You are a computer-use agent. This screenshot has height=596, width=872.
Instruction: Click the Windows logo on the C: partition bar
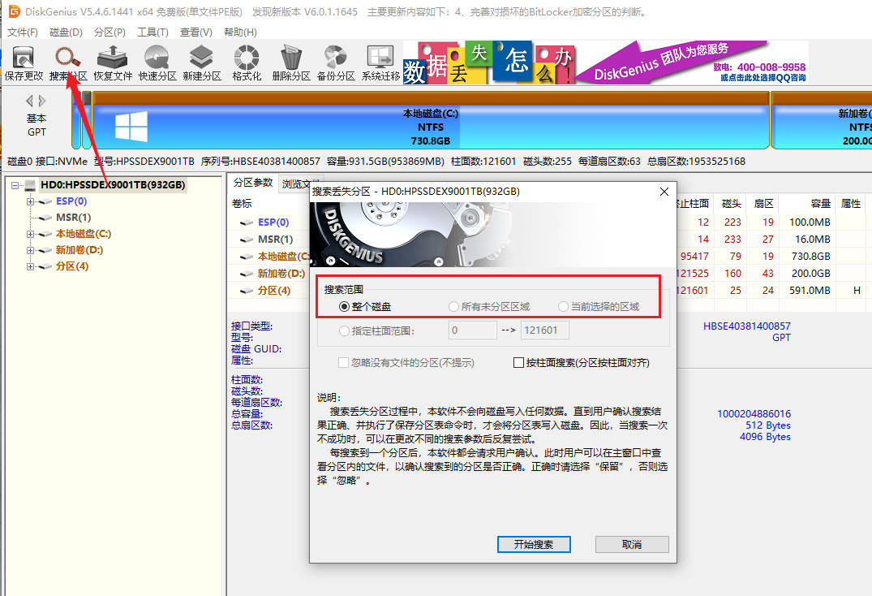click(131, 126)
